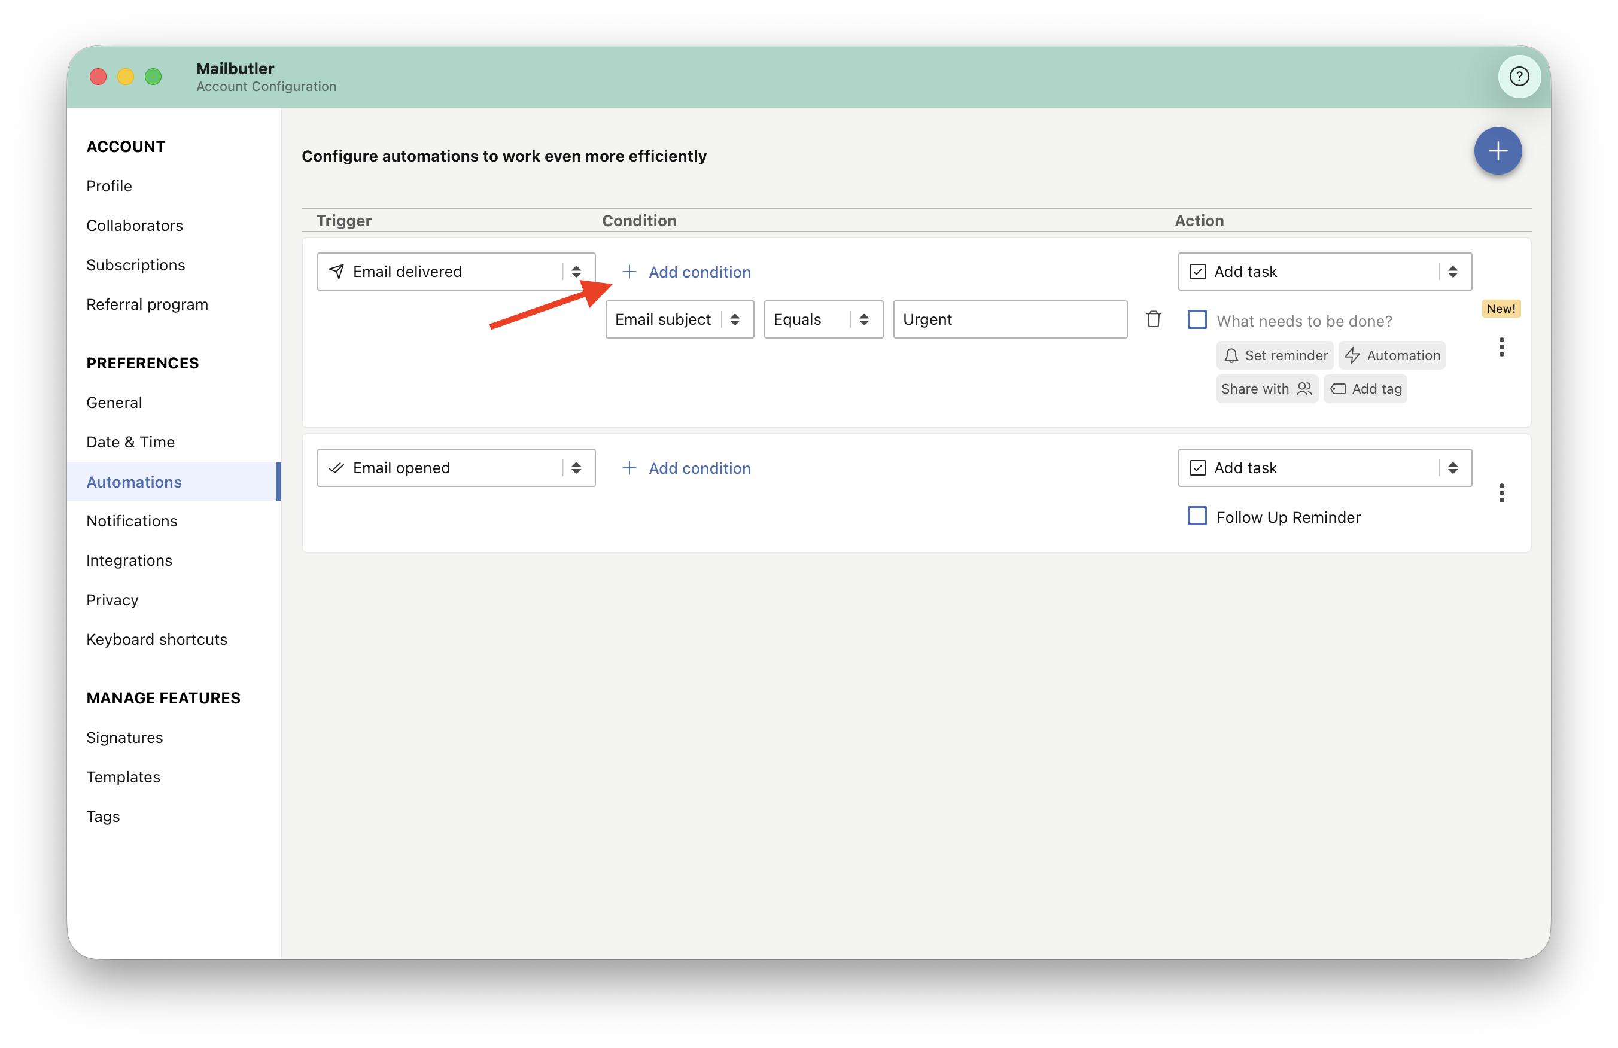Image resolution: width=1618 pixels, height=1048 pixels.
Task: Click the Add tag chip
Action: tap(1365, 389)
